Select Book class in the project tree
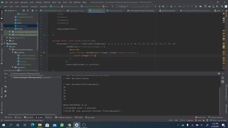Screen dimensions: 228x128 click(x=19, y=23)
